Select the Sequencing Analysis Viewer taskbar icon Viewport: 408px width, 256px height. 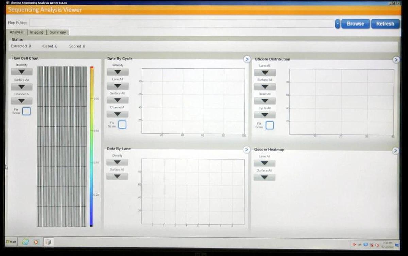click(48, 242)
